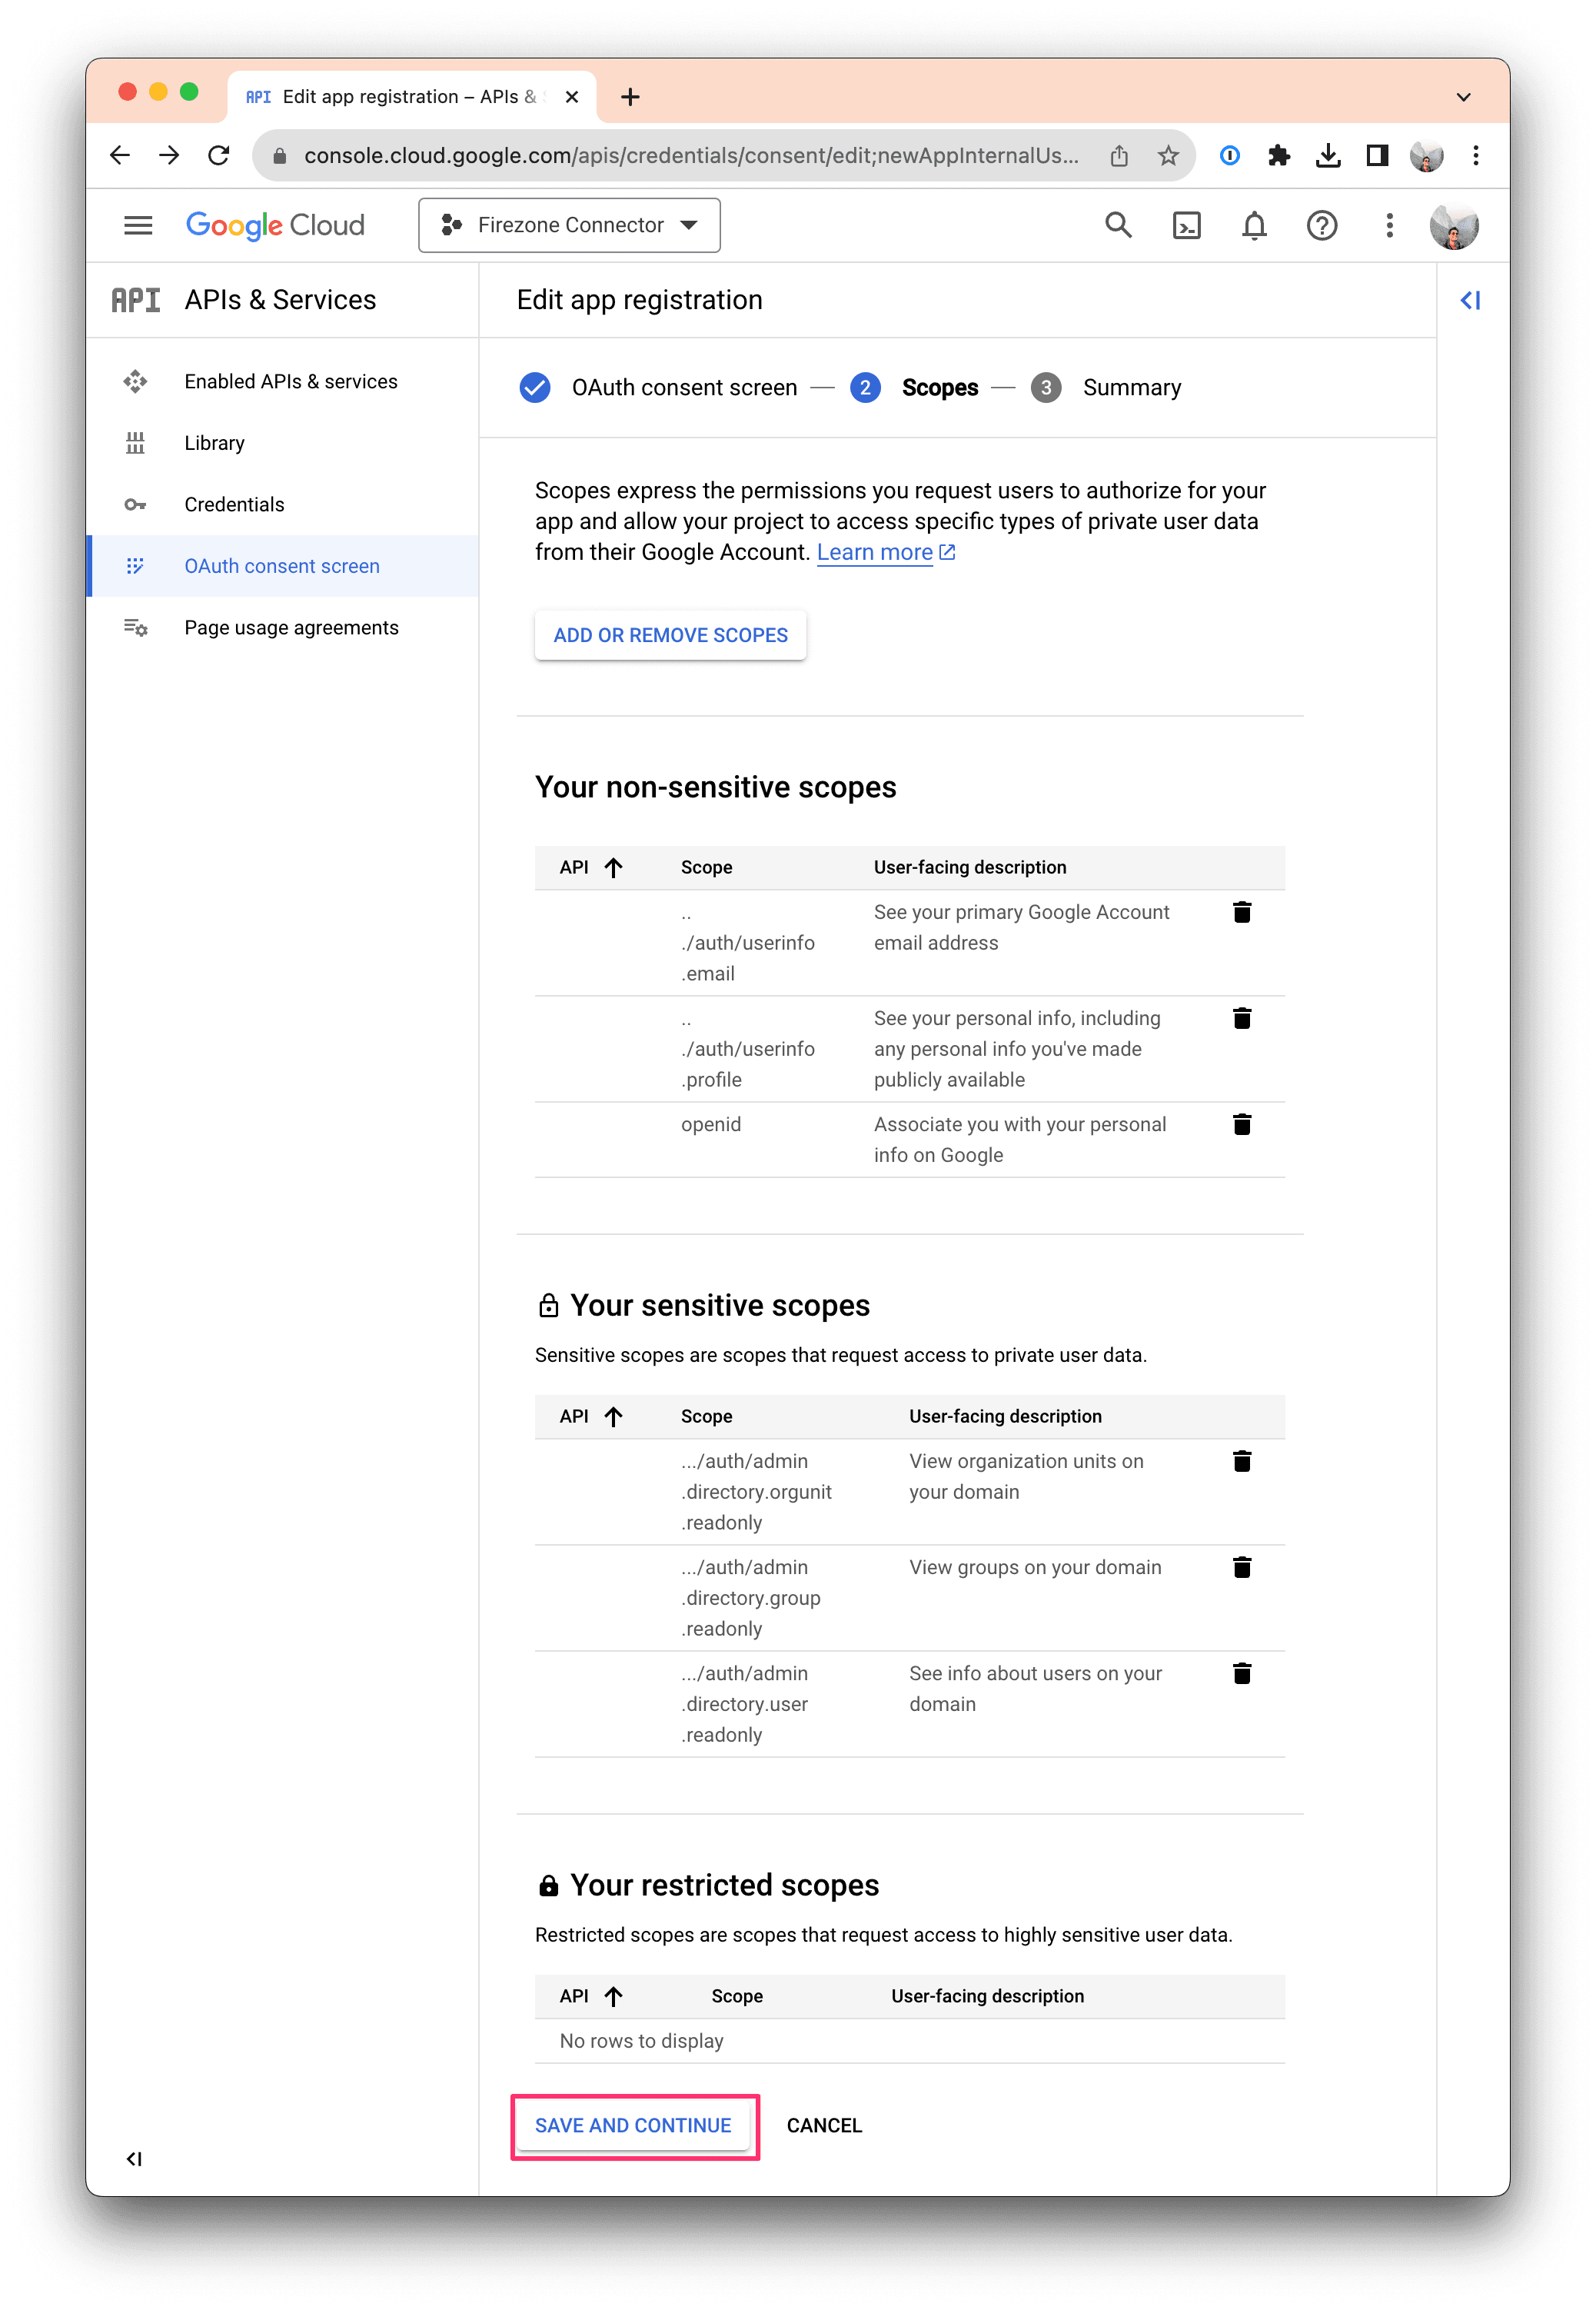The height and width of the screenshot is (2310, 1596).
Task: Click Add or Remove Scopes button
Action: tap(670, 635)
